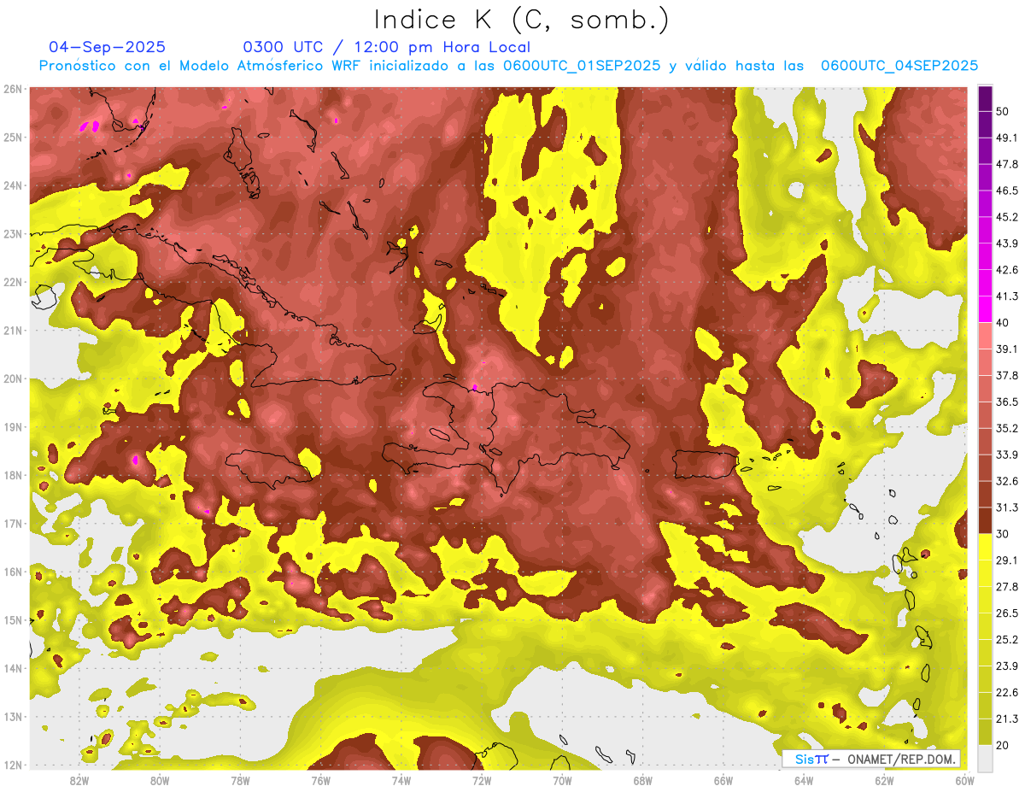Click the colorbar value '23.9'

(1007, 666)
